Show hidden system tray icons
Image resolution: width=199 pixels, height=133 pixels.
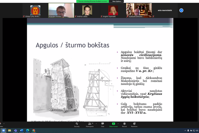(x=185, y=131)
